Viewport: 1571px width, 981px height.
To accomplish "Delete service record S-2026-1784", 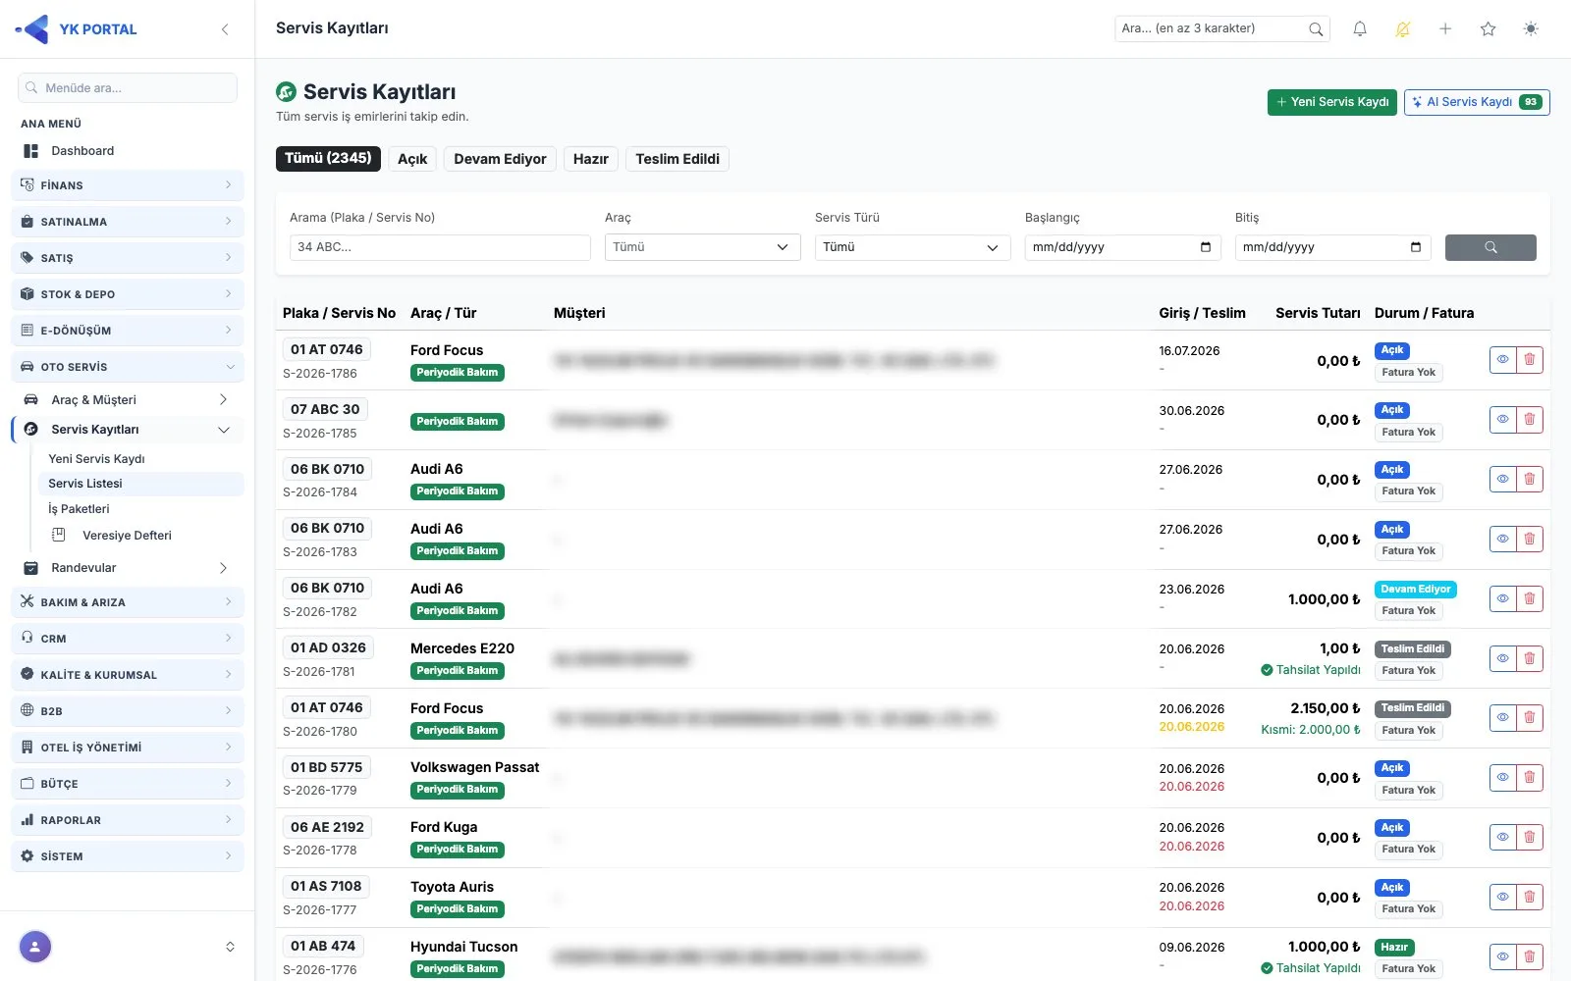I will 1530,480.
